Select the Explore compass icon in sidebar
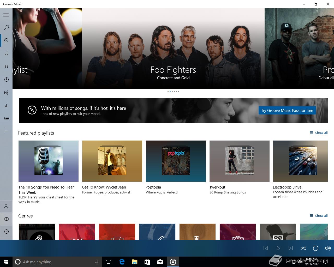This screenshot has height=267, width=334. (6, 40)
